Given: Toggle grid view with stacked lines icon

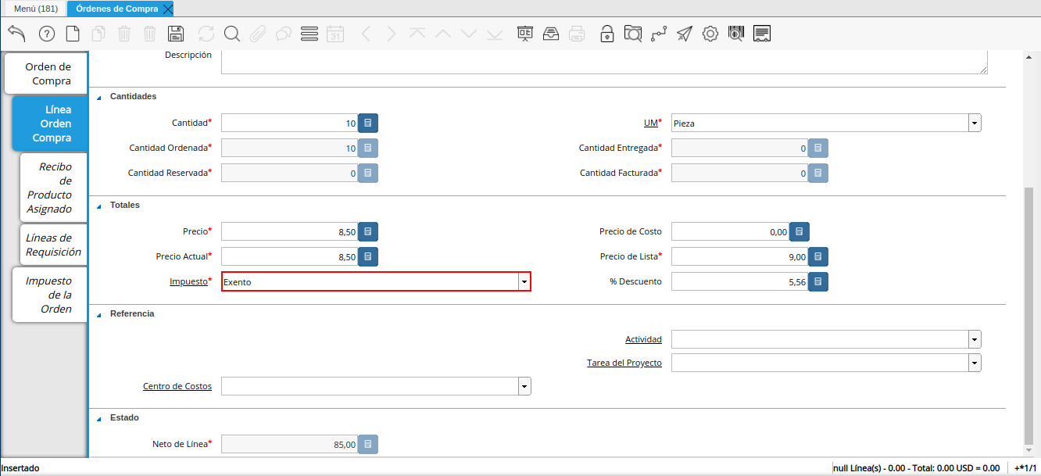Looking at the screenshot, I should (309, 34).
